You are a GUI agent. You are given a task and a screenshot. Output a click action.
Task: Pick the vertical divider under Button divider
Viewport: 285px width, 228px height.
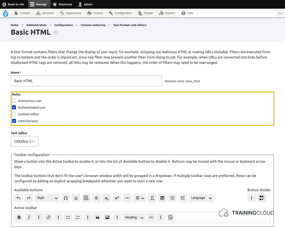(x=252, y=198)
